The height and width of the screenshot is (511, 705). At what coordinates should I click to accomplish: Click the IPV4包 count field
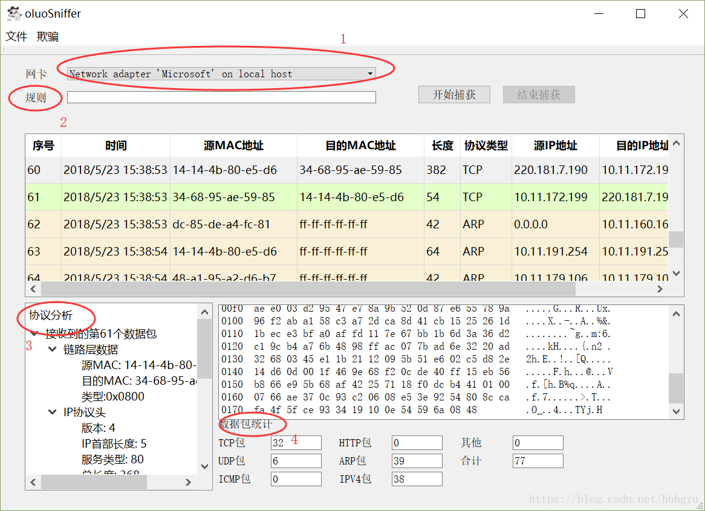[417, 479]
